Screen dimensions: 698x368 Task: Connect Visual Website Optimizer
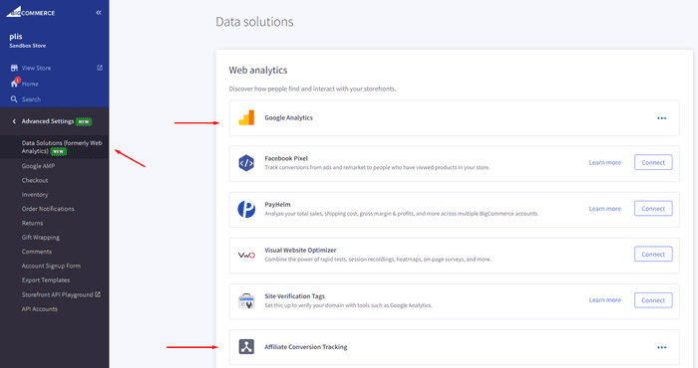pos(653,255)
